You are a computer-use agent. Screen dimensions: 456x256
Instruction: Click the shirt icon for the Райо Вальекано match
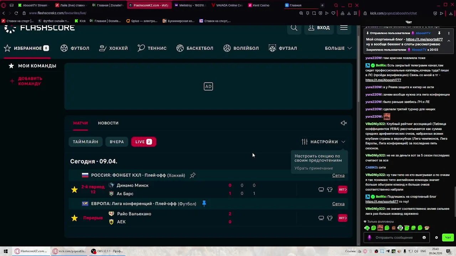pyautogui.click(x=330, y=218)
